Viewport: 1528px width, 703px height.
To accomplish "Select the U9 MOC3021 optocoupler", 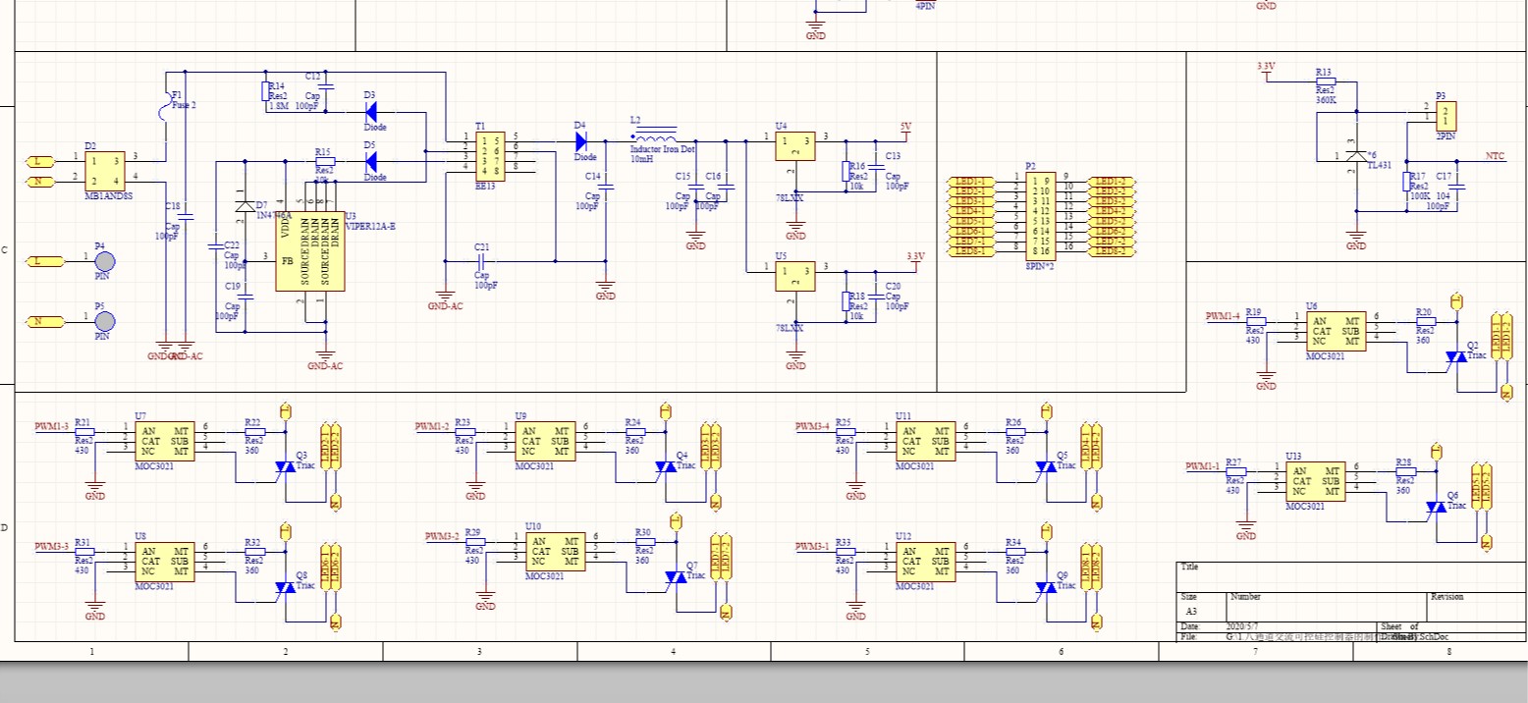I will 544,441.
